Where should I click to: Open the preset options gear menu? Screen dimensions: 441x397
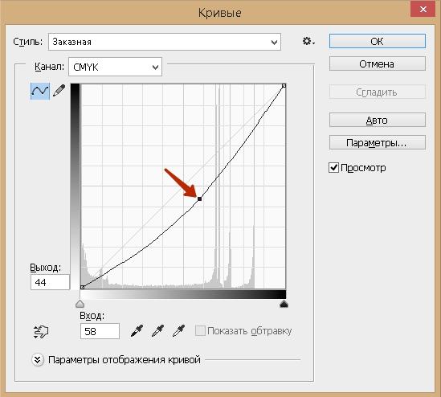308,42
